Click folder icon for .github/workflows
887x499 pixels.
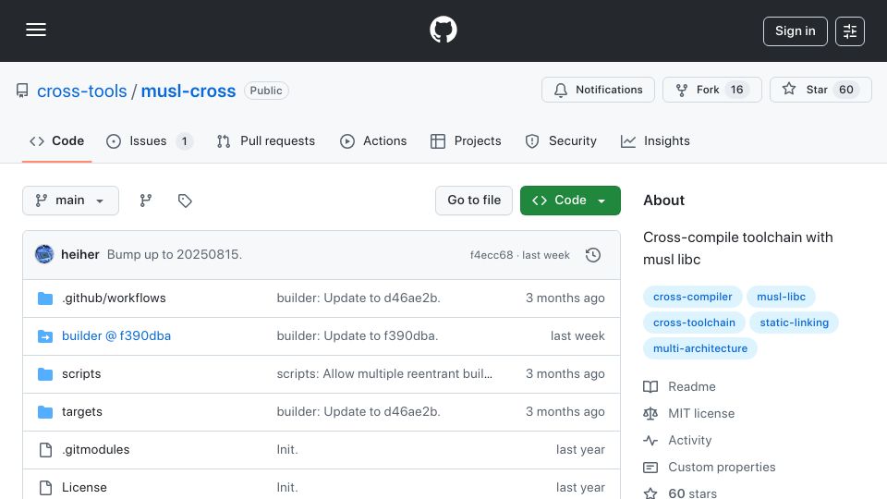point(45,298)
